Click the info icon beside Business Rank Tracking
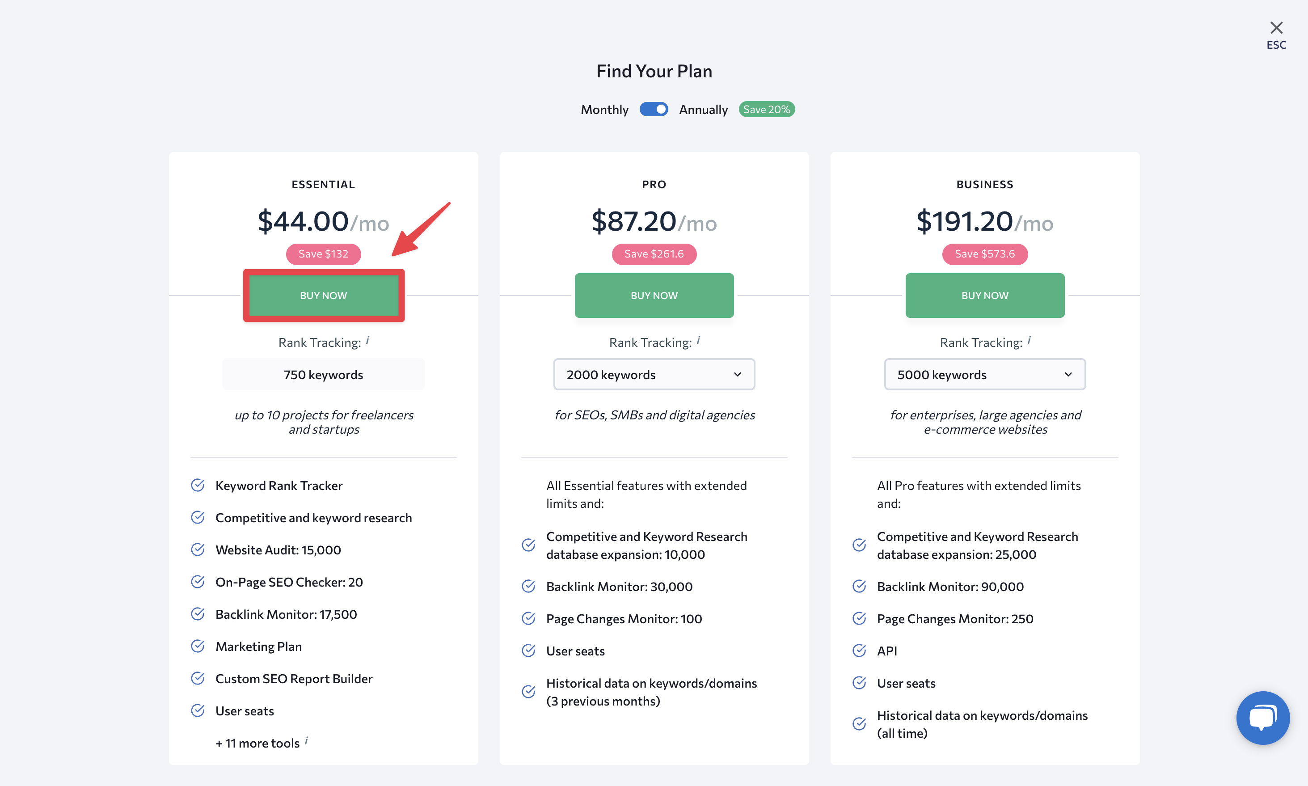This screenshot has height=786, width=1308. pos(1029,340)
